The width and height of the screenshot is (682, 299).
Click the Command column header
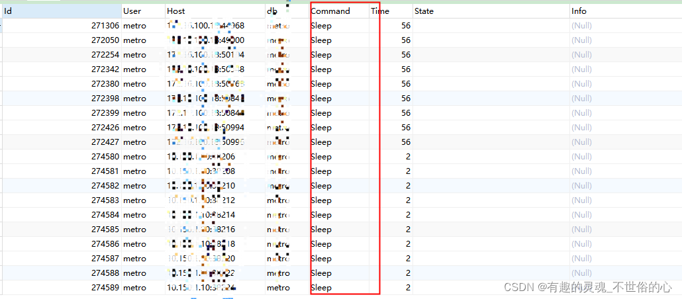point(339,11)
